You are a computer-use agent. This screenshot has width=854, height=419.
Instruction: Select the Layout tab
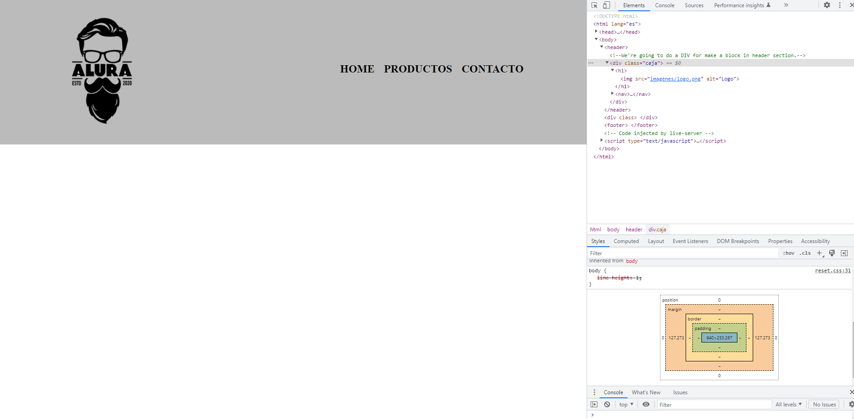(x=656, y=241)
